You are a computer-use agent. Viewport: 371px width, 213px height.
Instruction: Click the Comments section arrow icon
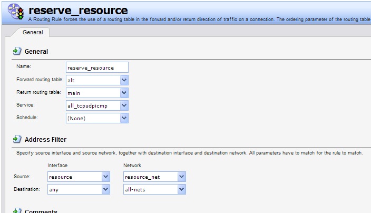16,210
